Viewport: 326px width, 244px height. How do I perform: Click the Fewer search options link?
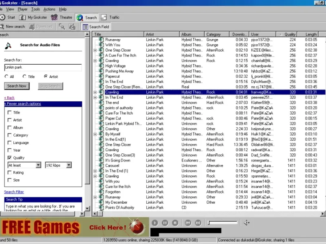coord(23,104)
